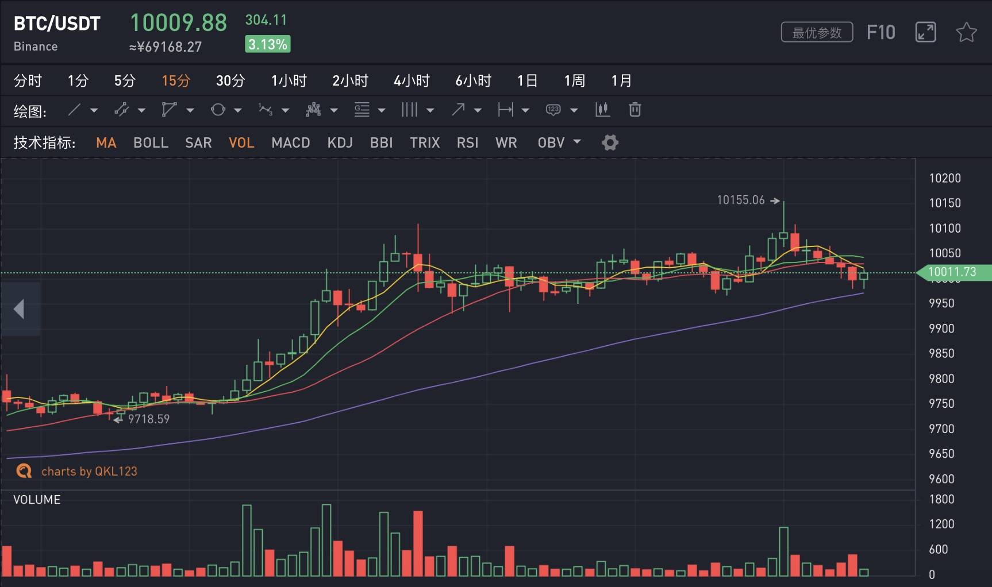Switch to the 6小时 interval
Image resolution: width=992 pixels, height=587 pixels.
click(x=474, y=80)
